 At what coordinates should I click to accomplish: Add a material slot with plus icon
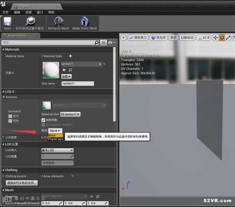click(70, 56)
